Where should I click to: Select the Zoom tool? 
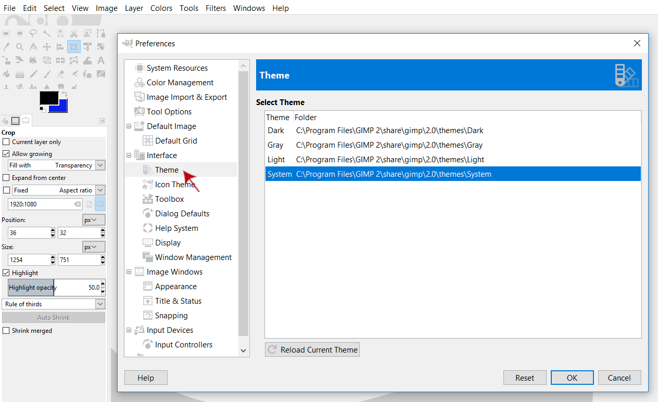pyautogui.click(x=20, y=46)
